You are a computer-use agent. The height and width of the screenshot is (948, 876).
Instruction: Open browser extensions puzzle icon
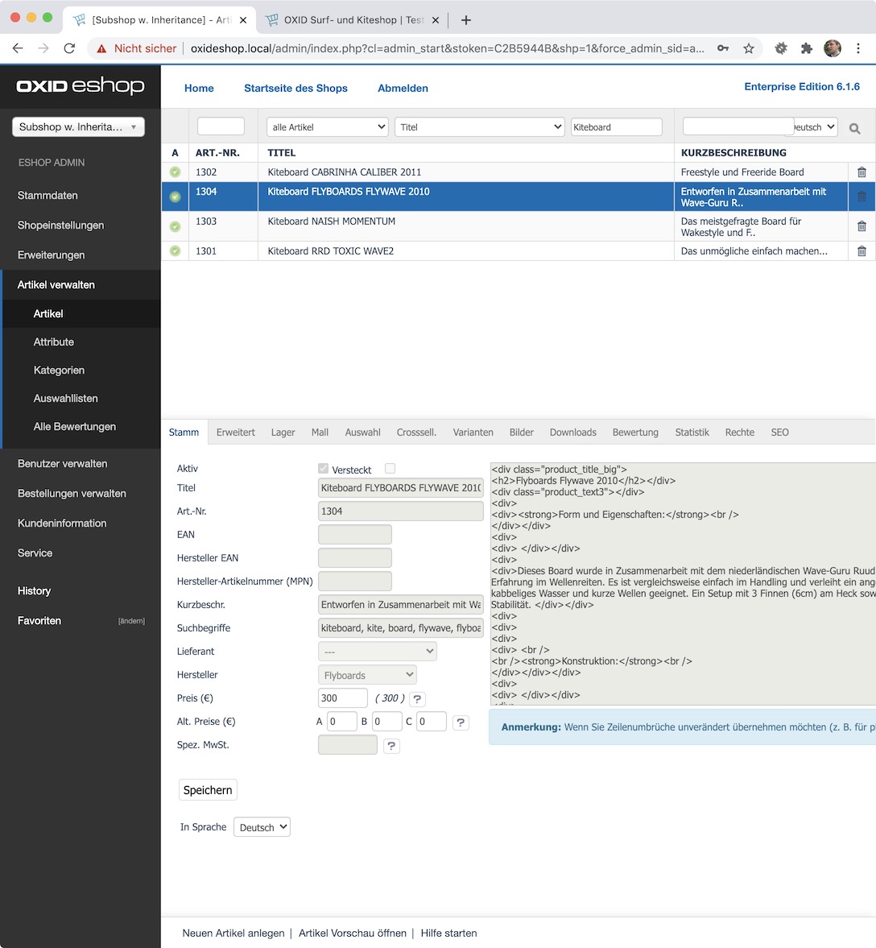coord(807,48)
